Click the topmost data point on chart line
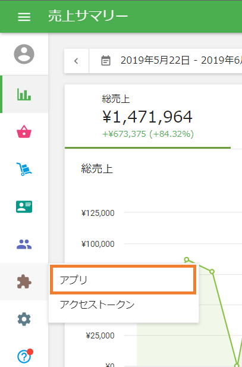 pyautogui.click(x=187, y=259)
